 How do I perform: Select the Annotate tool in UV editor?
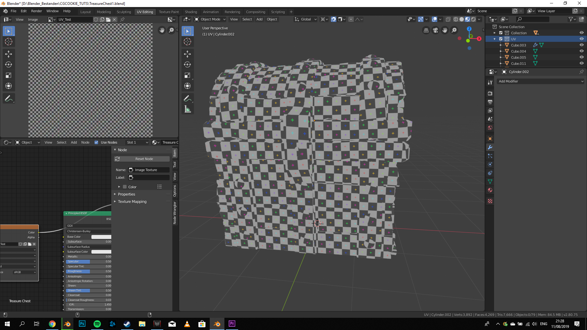point(9,98)
